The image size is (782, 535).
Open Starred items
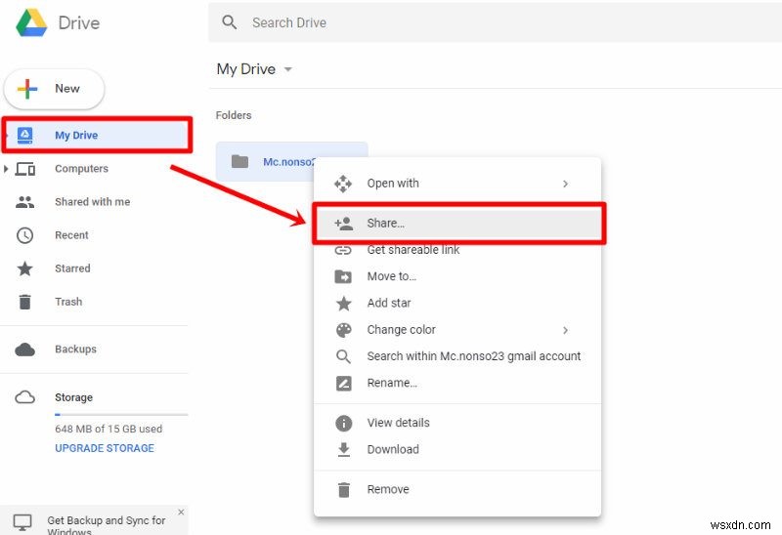[x=72, y=268]
